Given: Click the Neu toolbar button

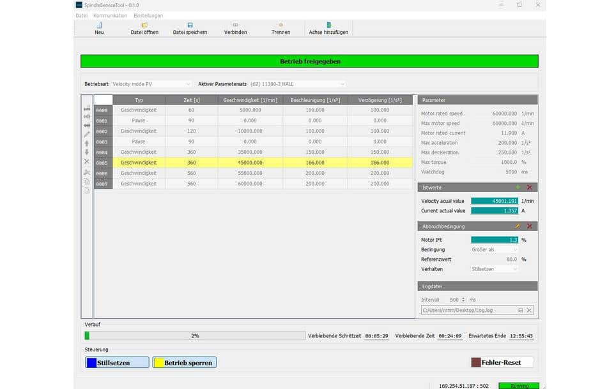Looking at the screenshot, I should 99,28.
